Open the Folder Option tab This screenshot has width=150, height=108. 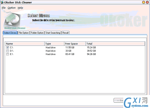pos(37,33)
